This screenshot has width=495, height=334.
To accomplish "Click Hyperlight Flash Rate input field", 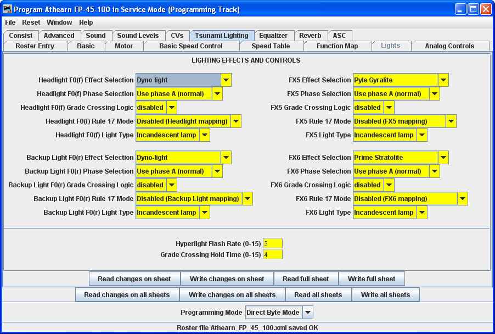I will click(273, 243).
